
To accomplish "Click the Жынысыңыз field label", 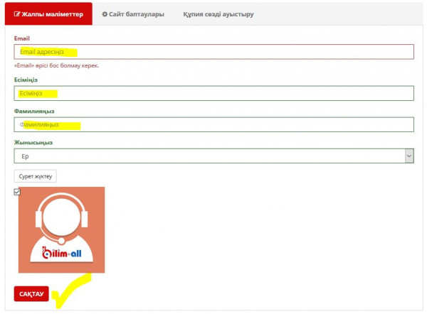I will 33,143.
